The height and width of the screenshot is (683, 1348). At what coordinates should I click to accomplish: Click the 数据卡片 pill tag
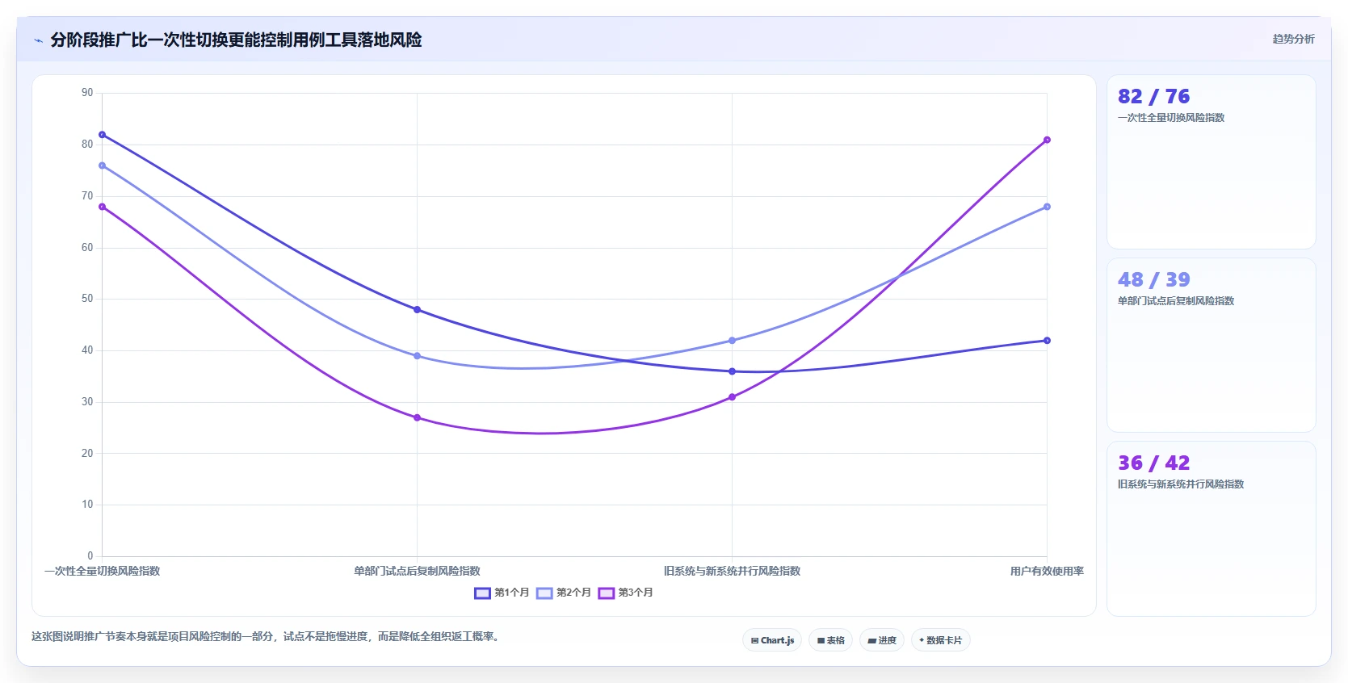(940, 640)
